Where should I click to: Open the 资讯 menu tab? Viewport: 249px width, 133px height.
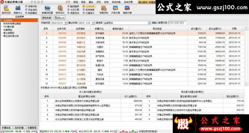point(99,2)
